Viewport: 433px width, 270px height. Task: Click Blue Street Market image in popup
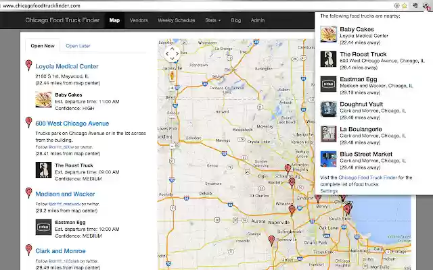coord(328,159)
